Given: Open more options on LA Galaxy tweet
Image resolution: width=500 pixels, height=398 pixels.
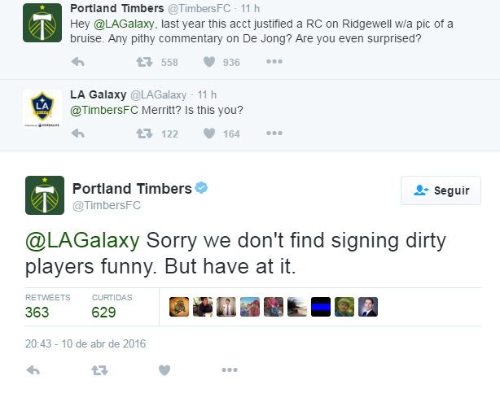Looking at the screenshot, I should pyautogui.click(x=274, y=133).
